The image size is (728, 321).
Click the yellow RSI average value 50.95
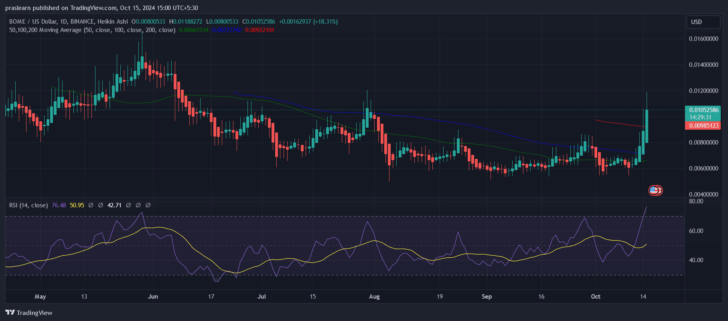(77, 205)
